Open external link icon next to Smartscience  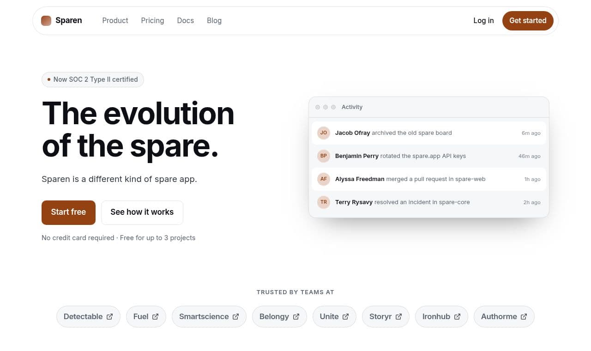pos(235,317)
